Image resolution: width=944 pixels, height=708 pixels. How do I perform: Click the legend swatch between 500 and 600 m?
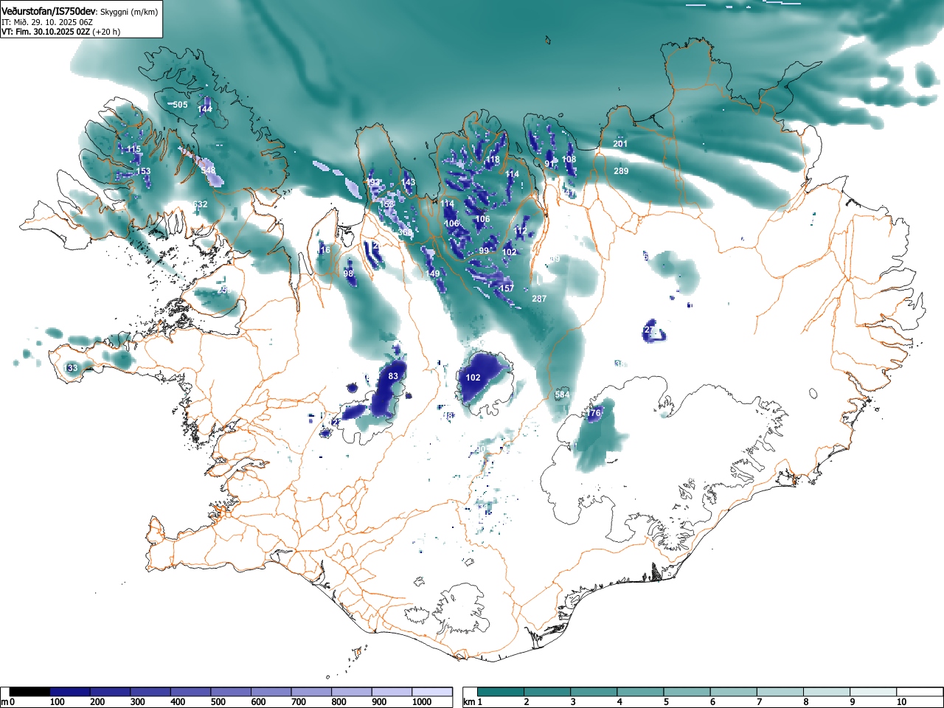point(231,692)
